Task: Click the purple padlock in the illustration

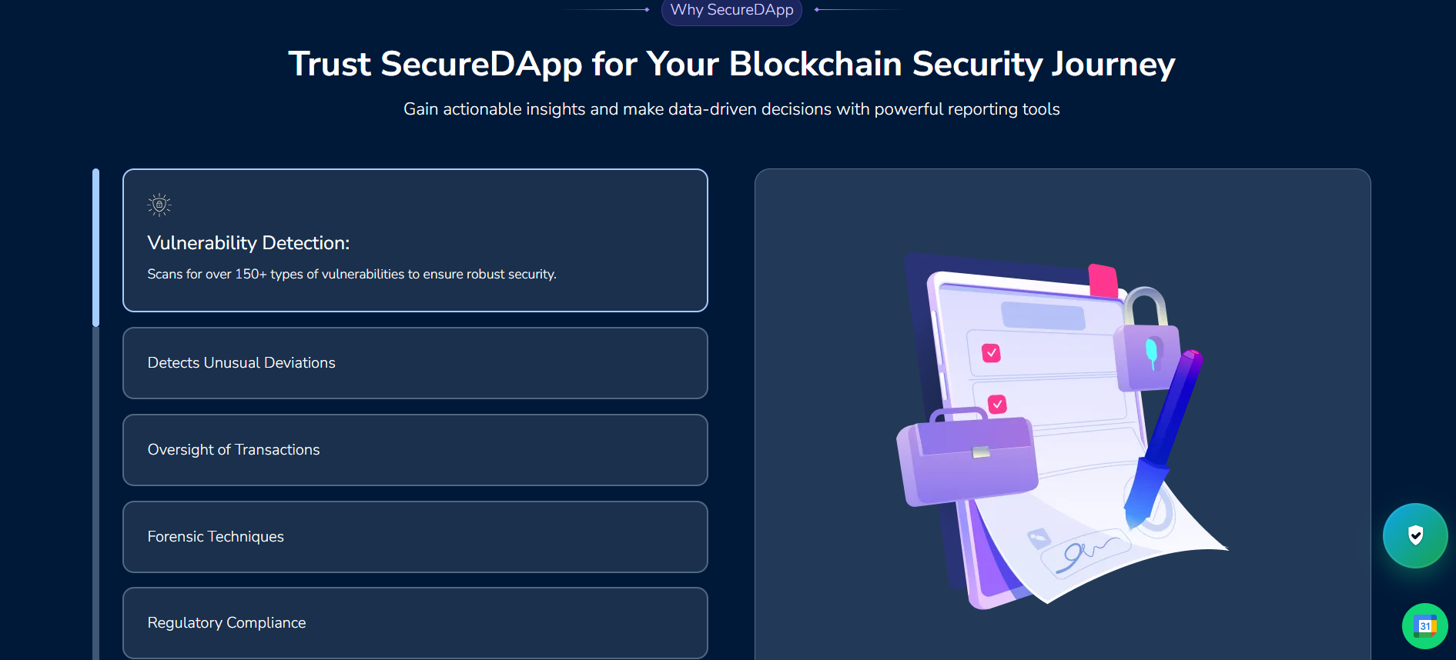Action: click(x=1146, y=345)
